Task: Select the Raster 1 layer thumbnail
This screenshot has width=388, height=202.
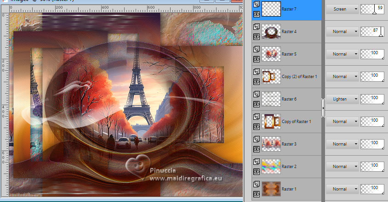Action: click(x=271, y=189)
